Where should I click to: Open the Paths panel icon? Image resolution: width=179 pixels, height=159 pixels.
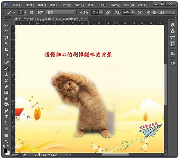coord(173,37)
